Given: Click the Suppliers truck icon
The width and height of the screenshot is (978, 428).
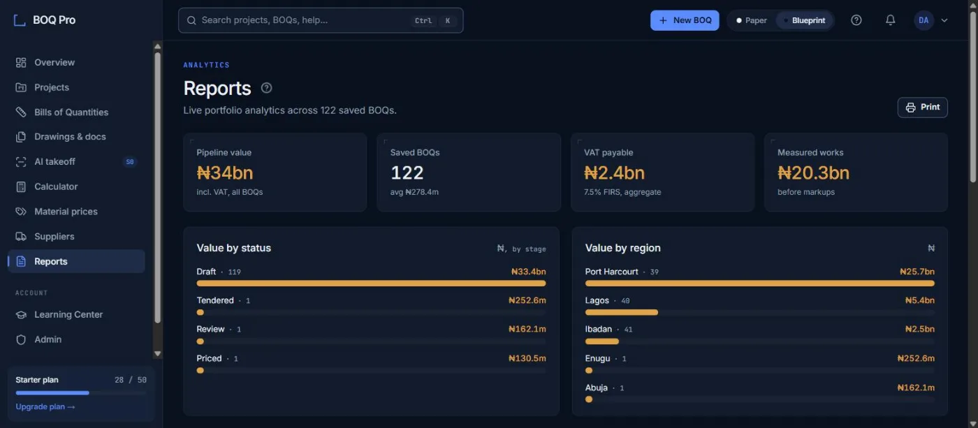Looking at the screenshot, I should point(21,237).
